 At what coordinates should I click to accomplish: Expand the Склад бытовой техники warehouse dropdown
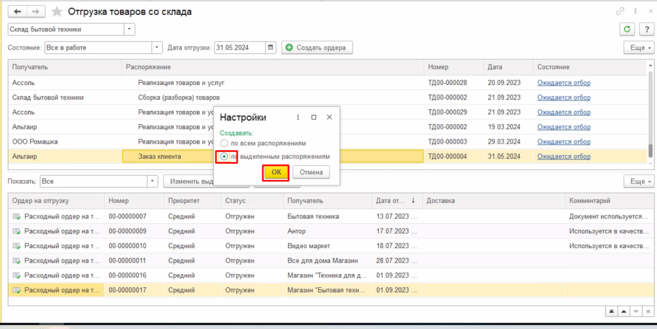tap(130, 29)
